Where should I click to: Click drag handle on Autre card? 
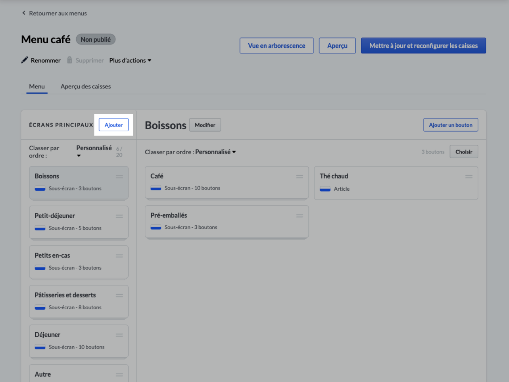coord(119,375)
